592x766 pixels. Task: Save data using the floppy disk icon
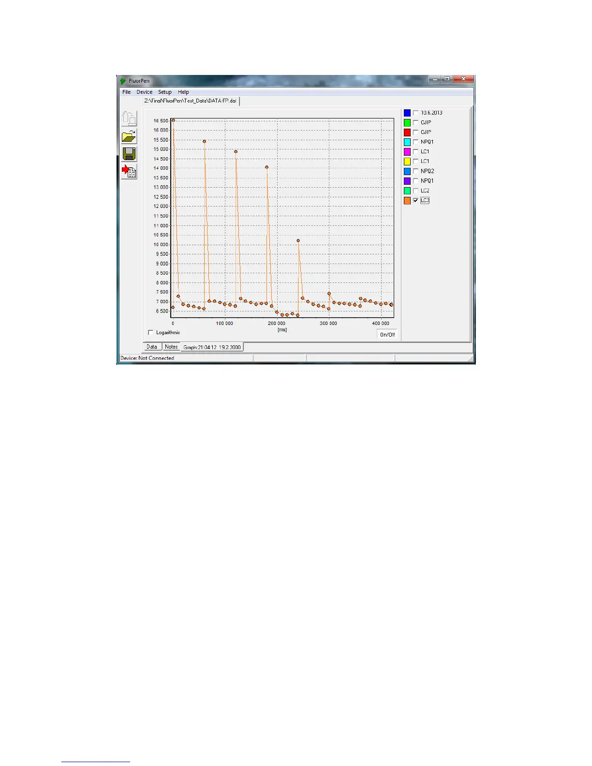point(129,154)
